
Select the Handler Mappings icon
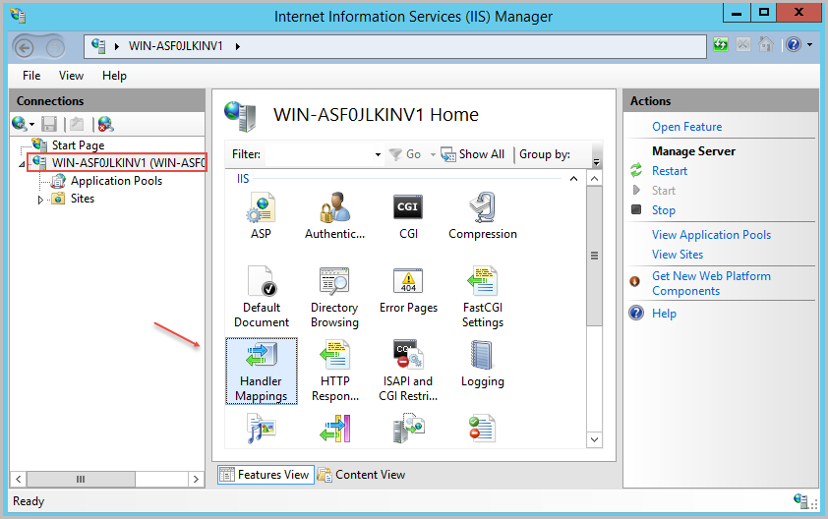click(x=261, y=371)
